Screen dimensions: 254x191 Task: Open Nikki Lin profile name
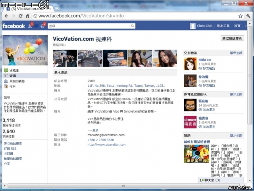(x=205, y=60)
